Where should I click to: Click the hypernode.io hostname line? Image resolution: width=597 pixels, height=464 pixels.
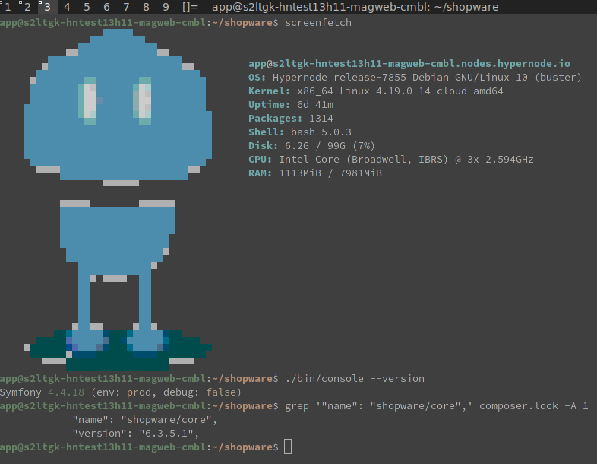pyautogui.click(x=409, y=63)
